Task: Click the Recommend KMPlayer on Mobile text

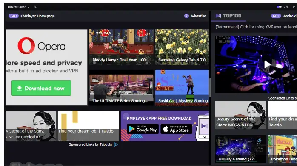Action: click(256, 27)
